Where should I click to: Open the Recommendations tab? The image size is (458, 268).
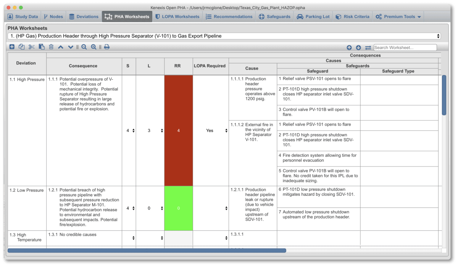(x=229, y=17)
